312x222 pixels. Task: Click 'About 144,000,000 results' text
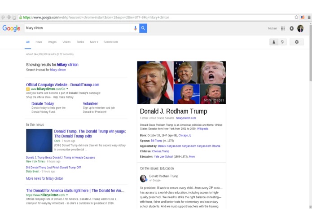click(50, 54)
